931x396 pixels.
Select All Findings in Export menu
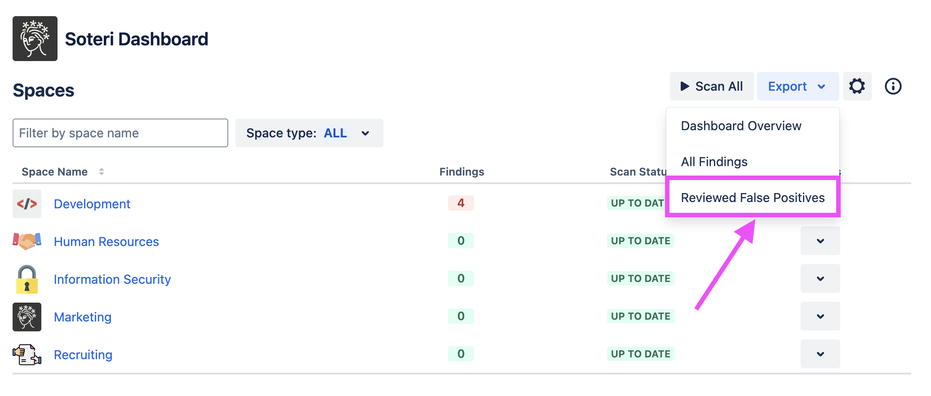point(714,162)
